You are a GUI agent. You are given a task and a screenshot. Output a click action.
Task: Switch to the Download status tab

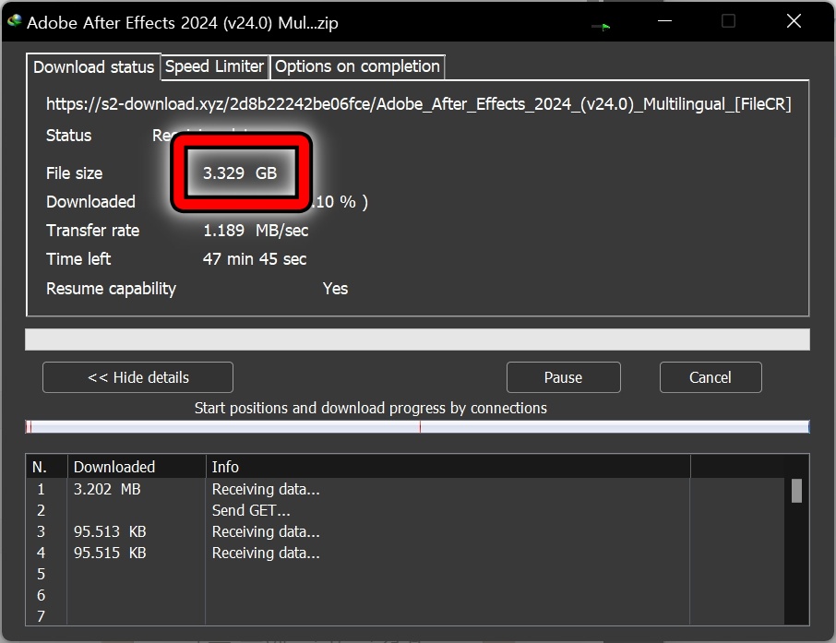[93, 67]
